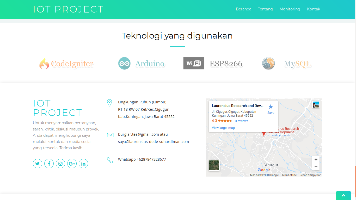This screenshot has width=356, height=200.
Task: Open the Kontak menu item
Action: (314, 9)
